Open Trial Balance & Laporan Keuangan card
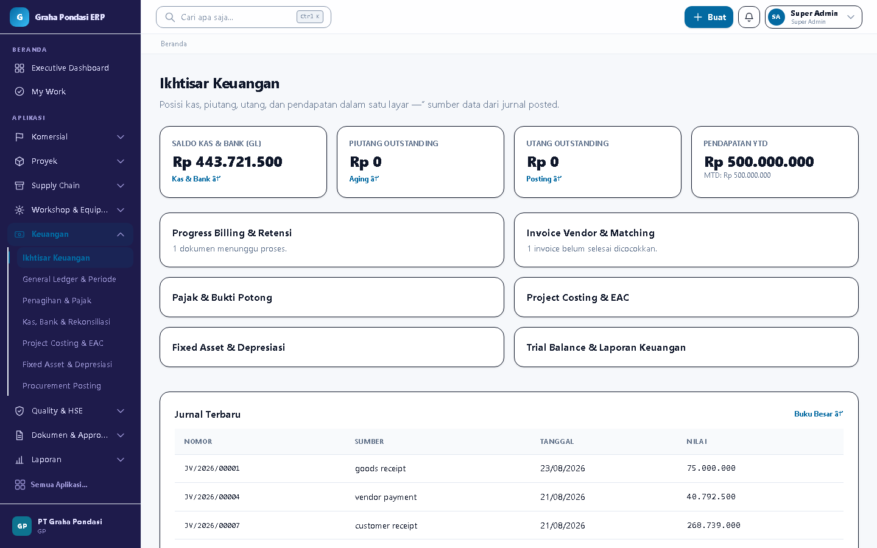Screen dimensions: 877x548 click(x=686, y=347)
